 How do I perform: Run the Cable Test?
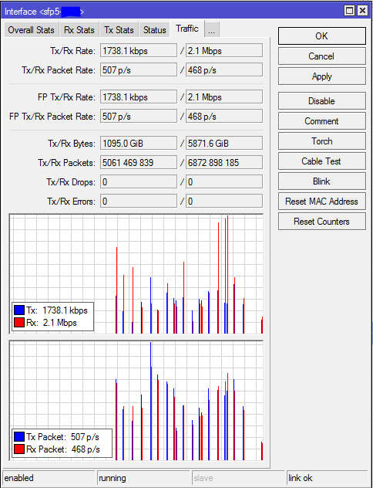tap(322, 161)
